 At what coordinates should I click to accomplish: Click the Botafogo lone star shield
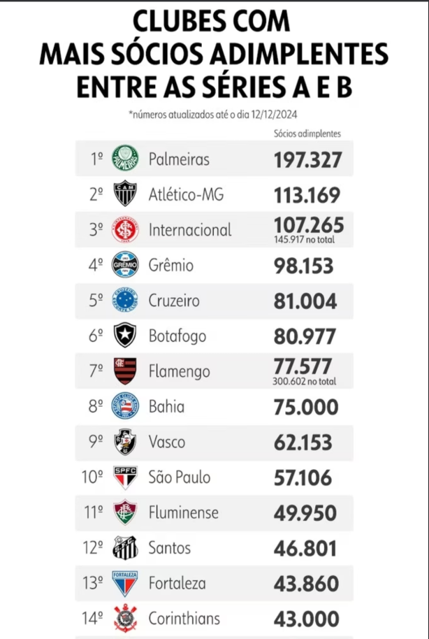(125, 335)
